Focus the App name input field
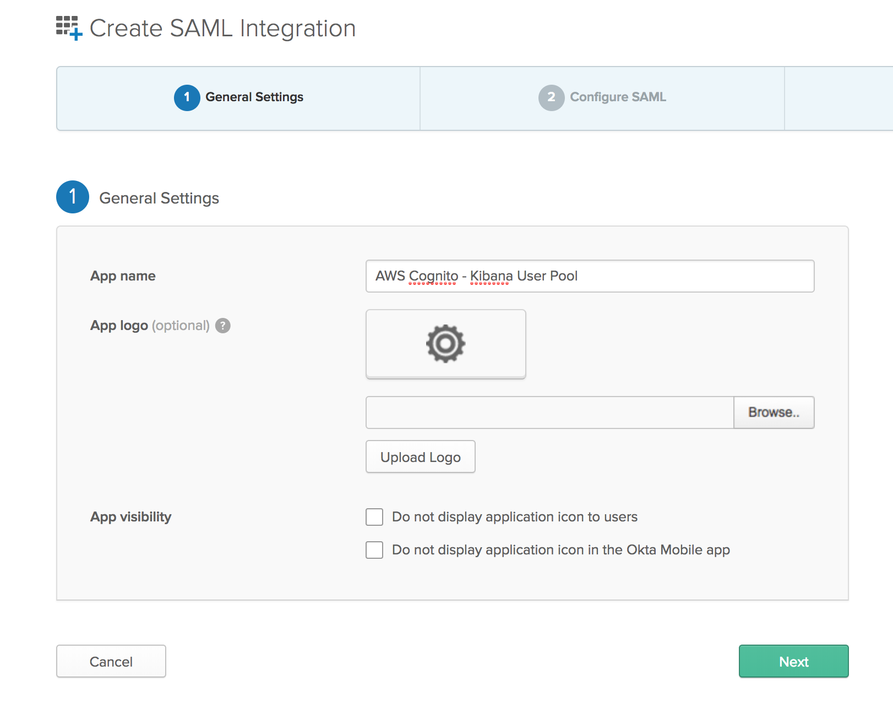The width and height of the screenshot is (893, 704). click(x=590, y=276)
